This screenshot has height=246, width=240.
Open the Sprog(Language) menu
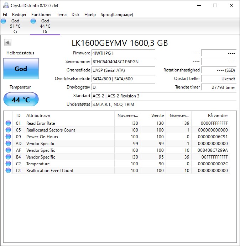(x=117, y=15)
